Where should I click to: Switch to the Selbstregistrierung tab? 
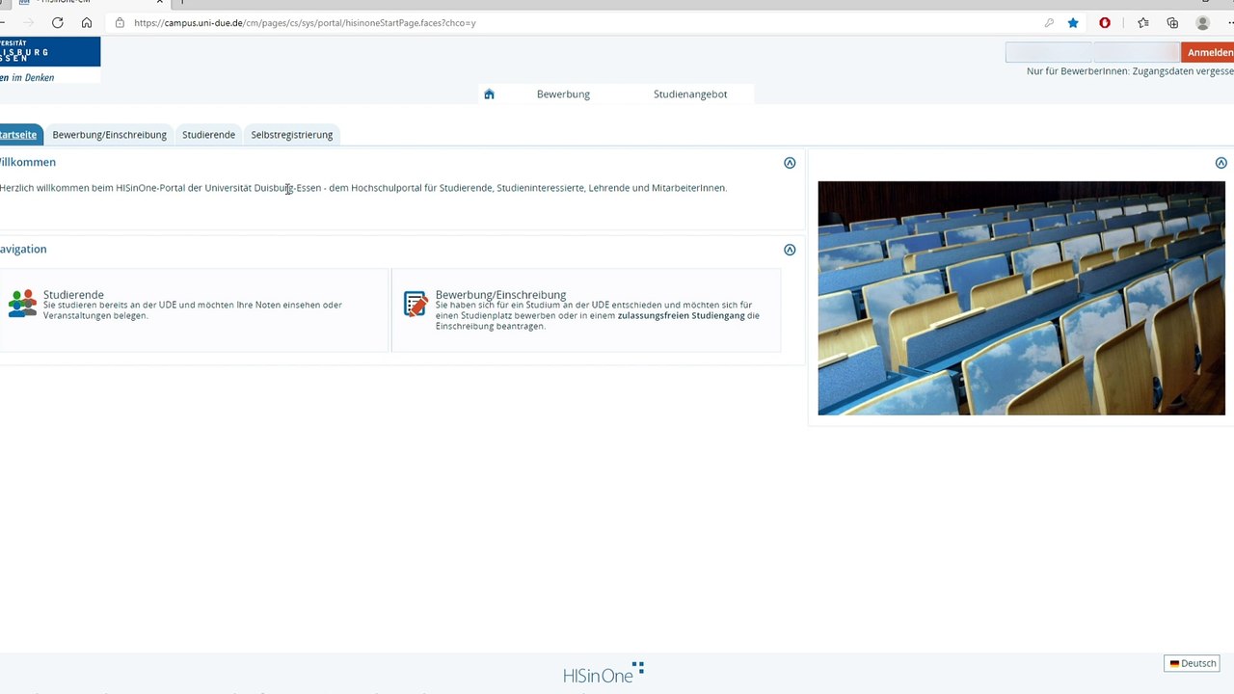(x=292, y=135)
